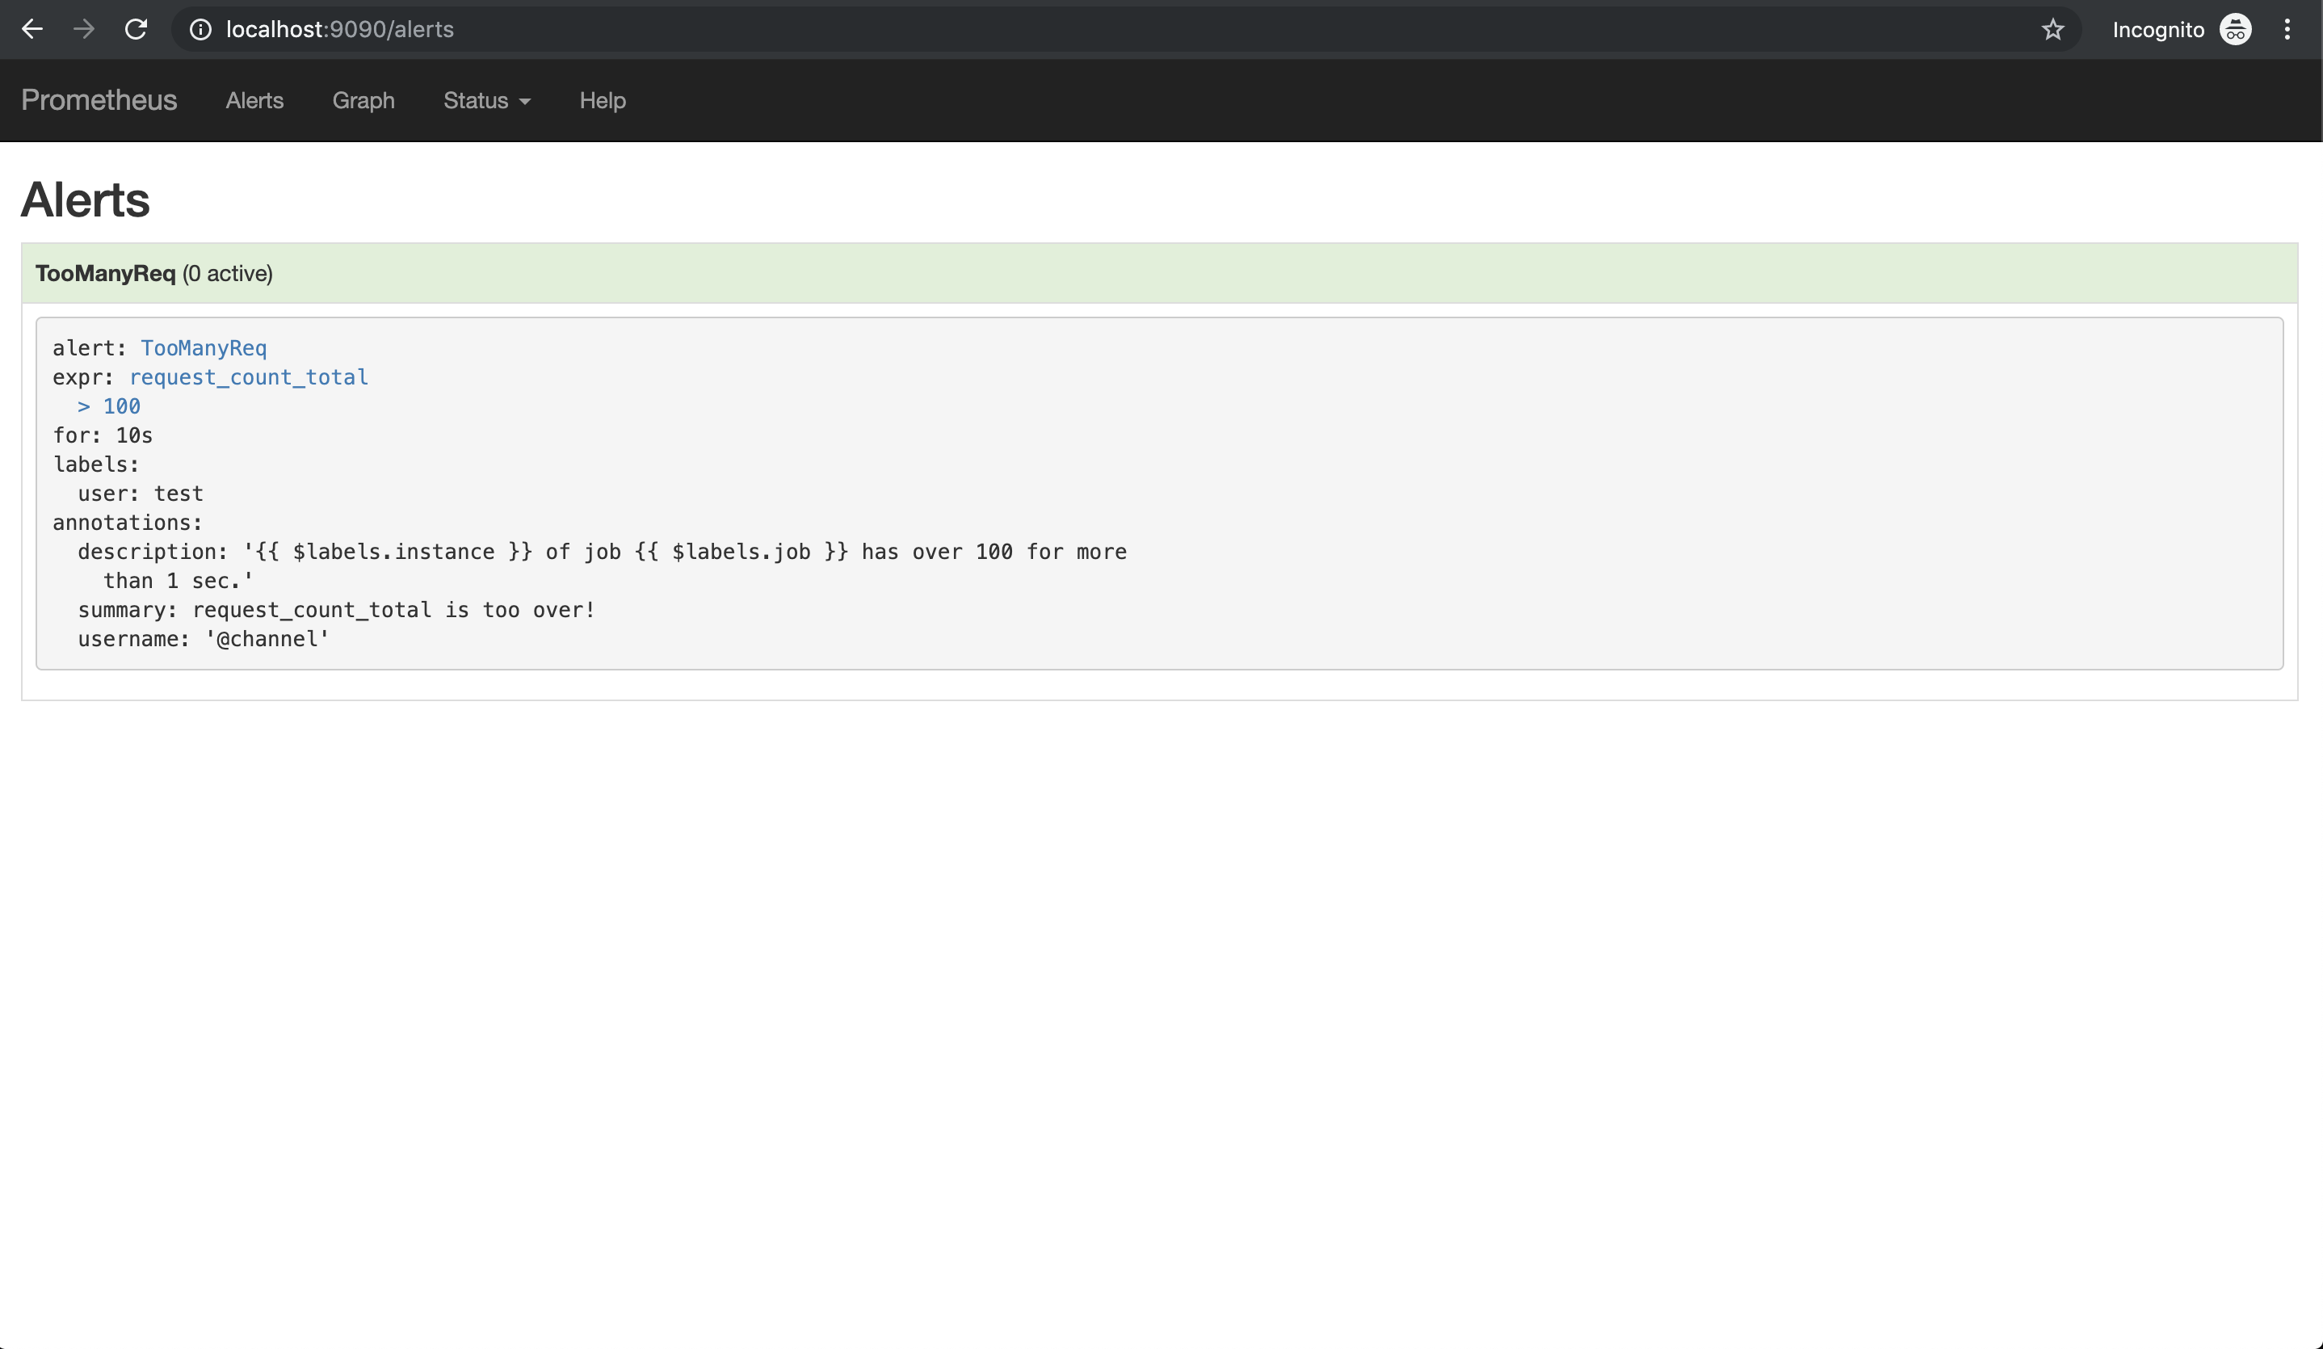Open the Alerts nav item
Image resolution: width=2323 pixels, height=1349 pixels.
254,100
